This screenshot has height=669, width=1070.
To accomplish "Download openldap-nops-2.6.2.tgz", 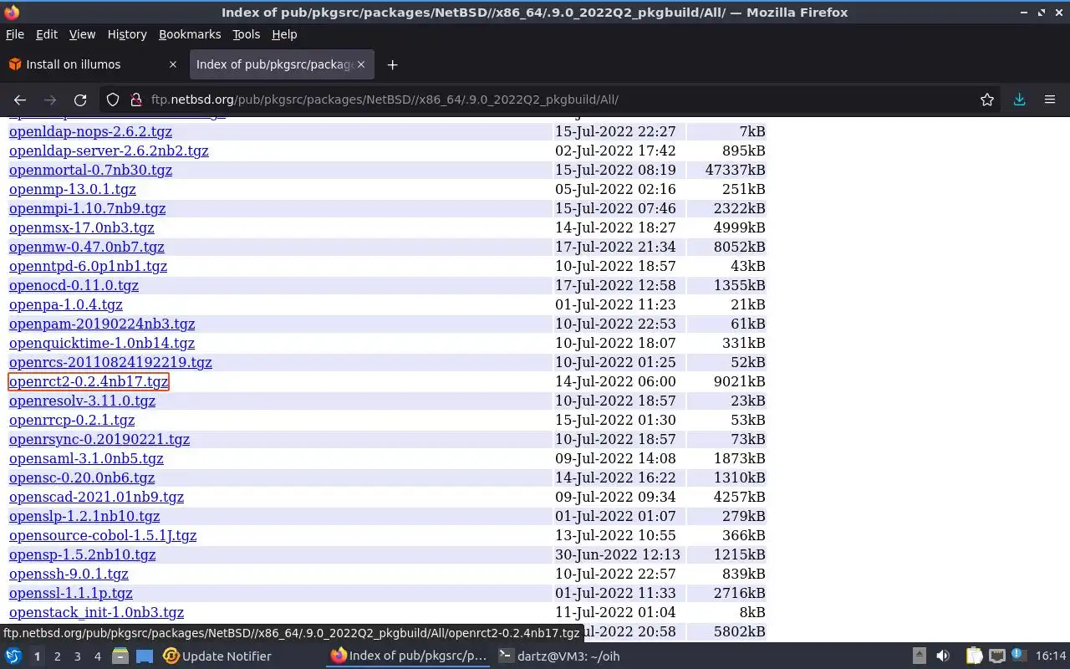I will [x=90, y=131].
